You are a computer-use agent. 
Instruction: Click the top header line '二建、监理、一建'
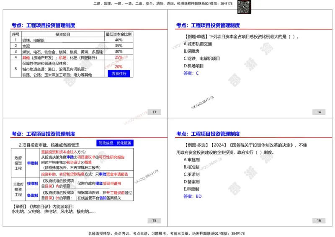[x=163, y=3]
